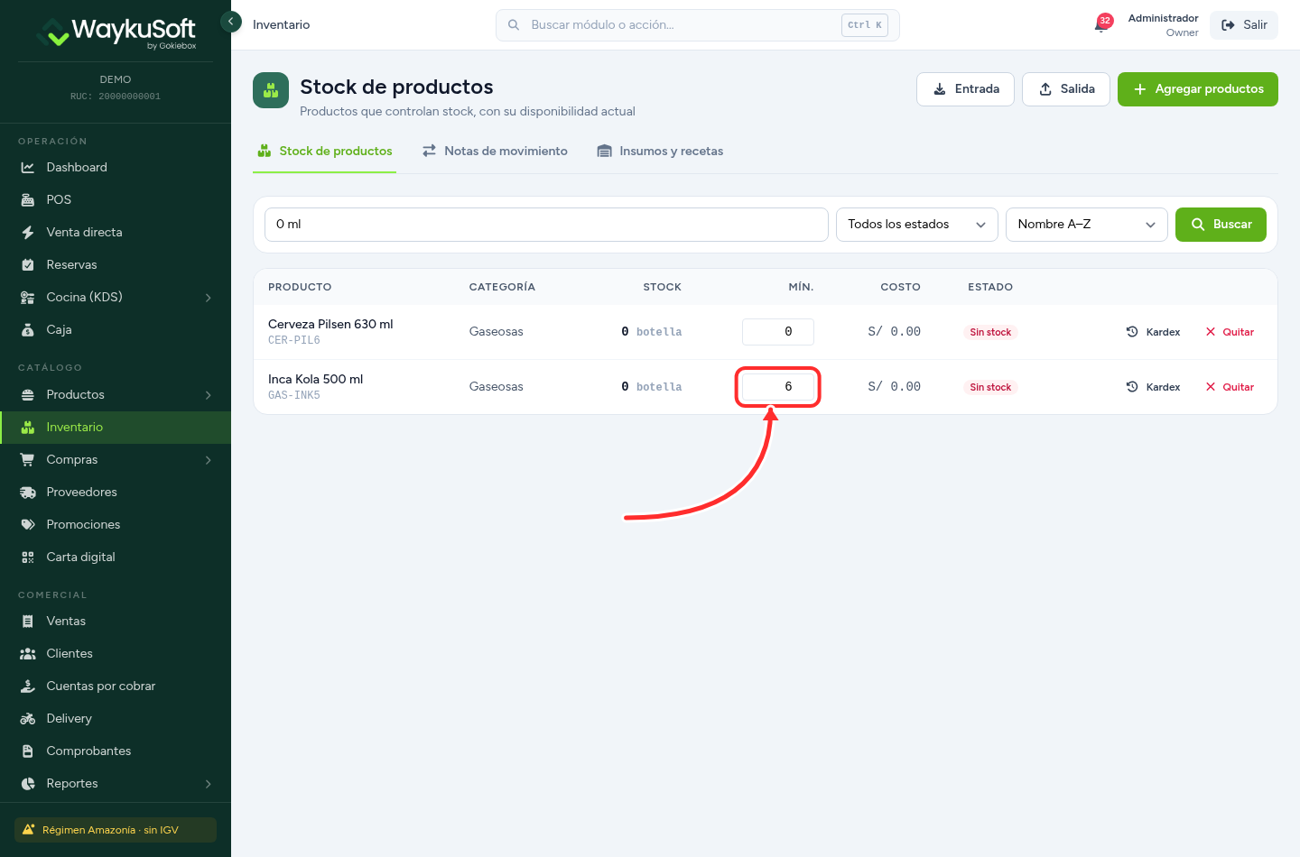
Task: Log out with the Salir button
Action: [1244, 24]
